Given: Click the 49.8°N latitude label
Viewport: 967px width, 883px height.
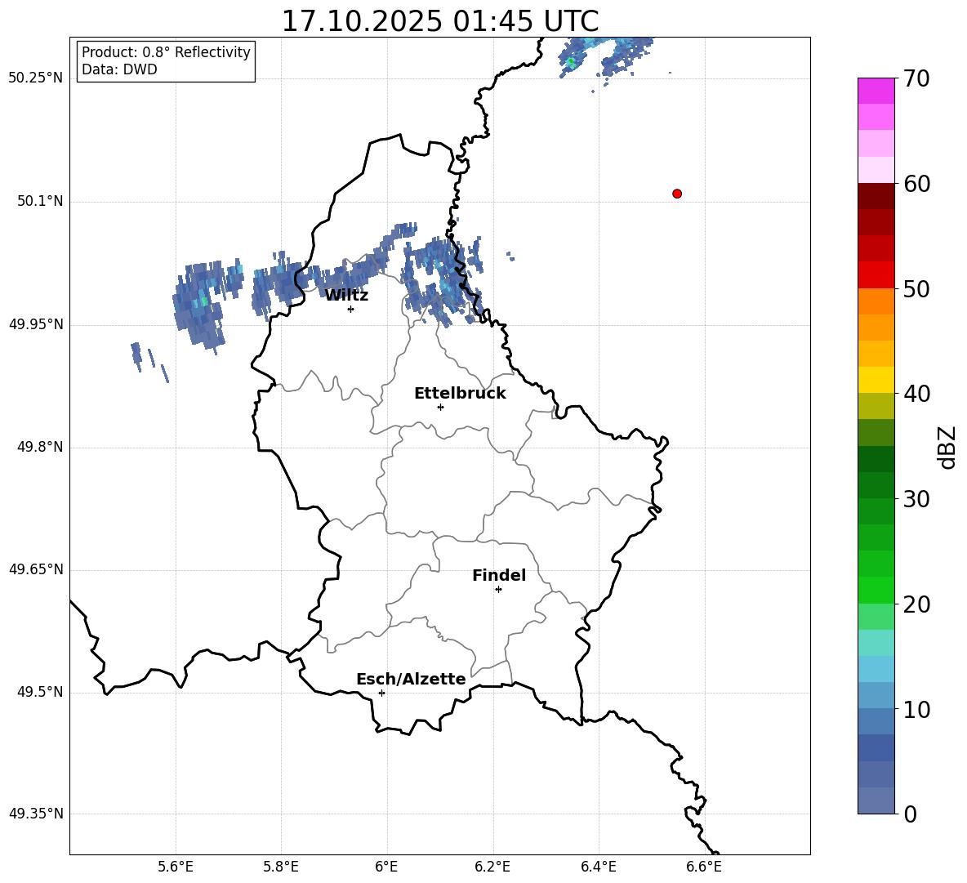Looking at the screenshot, I should tap(40, 448).
